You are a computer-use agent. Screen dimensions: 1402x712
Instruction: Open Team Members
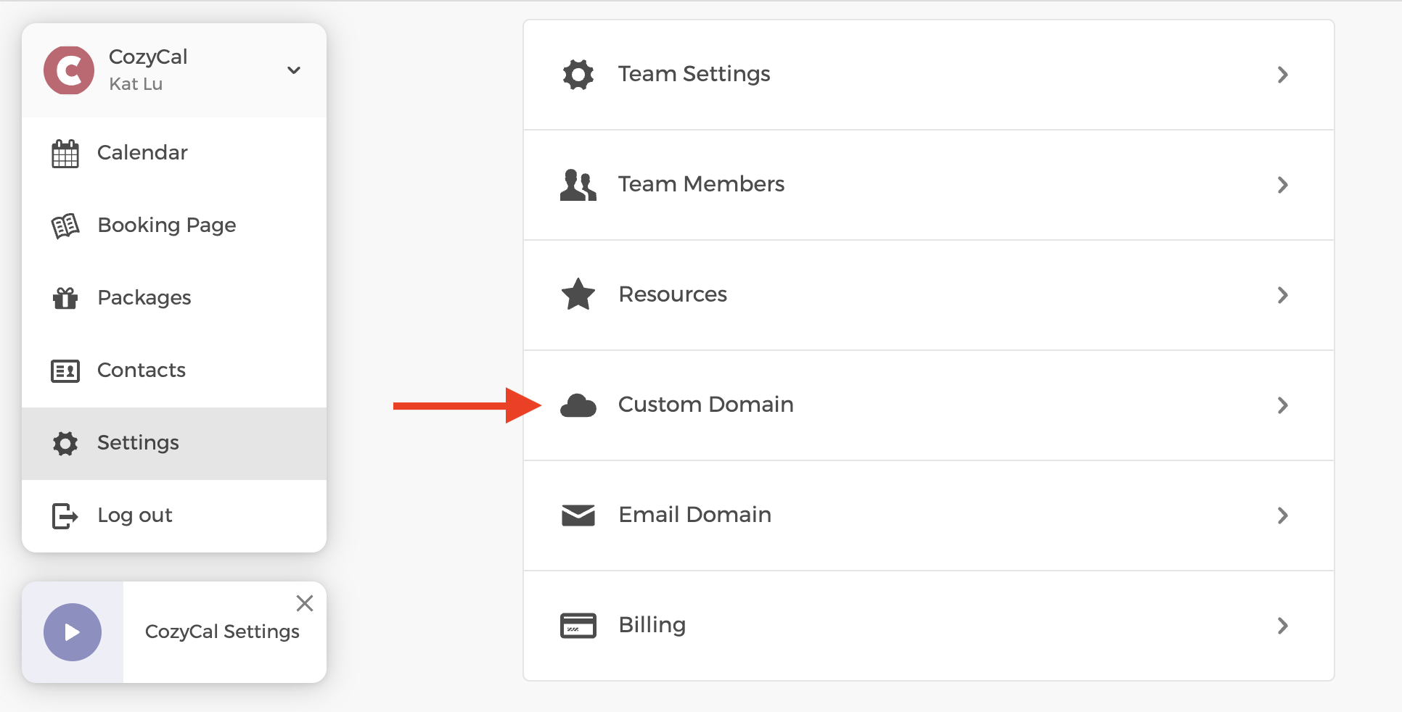(x=929, y=185)
